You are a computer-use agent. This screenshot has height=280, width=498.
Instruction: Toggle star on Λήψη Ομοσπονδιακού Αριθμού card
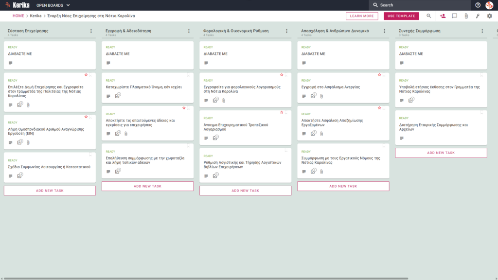click(x=86, y=117)
